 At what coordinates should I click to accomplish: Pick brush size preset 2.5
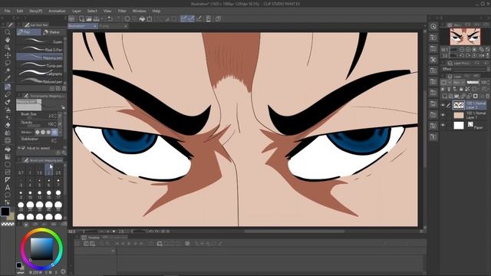pyautogui.click(x=58, y=170)
